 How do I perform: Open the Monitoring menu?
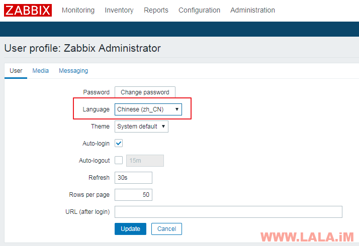click(x=78, y=10)
